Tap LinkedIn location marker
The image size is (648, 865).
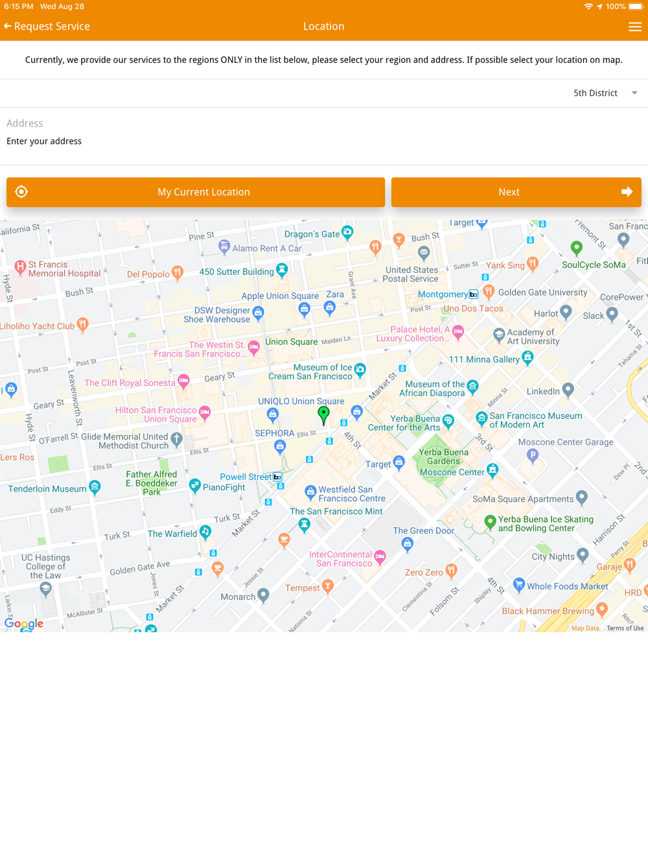tap(568, 389)
